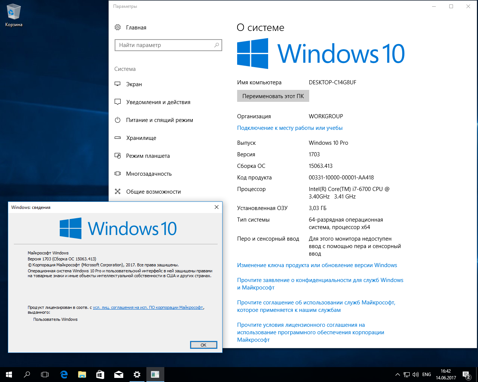
Task: Click the Уведомления и действия speech-bubble icon
Action: point(118,102)
